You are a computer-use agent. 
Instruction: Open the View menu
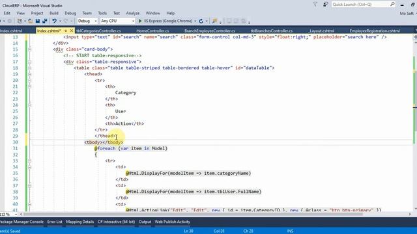click(20, 13)
